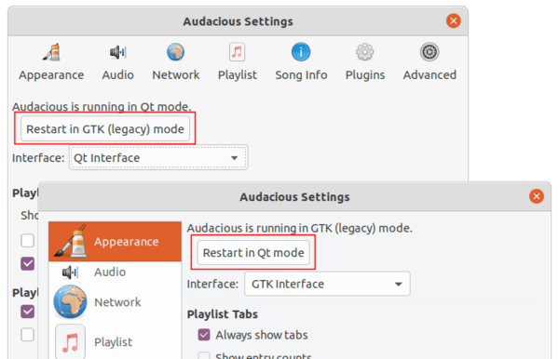Close the front Audacious Settings window
559x359 pixels.
pyautogui.click(x=537, y=196)
